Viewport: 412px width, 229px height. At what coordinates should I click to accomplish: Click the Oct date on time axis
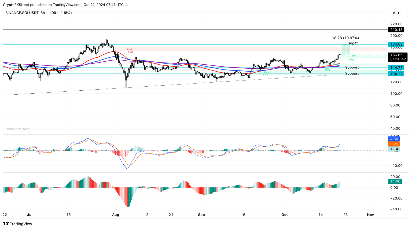284,215
